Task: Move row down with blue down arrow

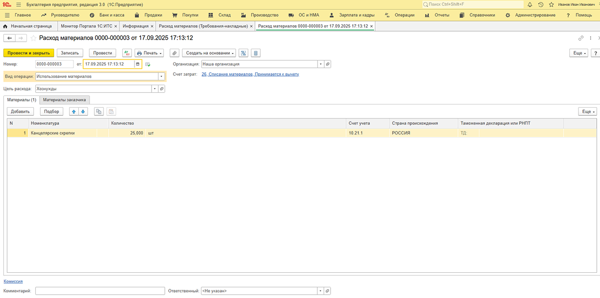Action: coord(83,111)
